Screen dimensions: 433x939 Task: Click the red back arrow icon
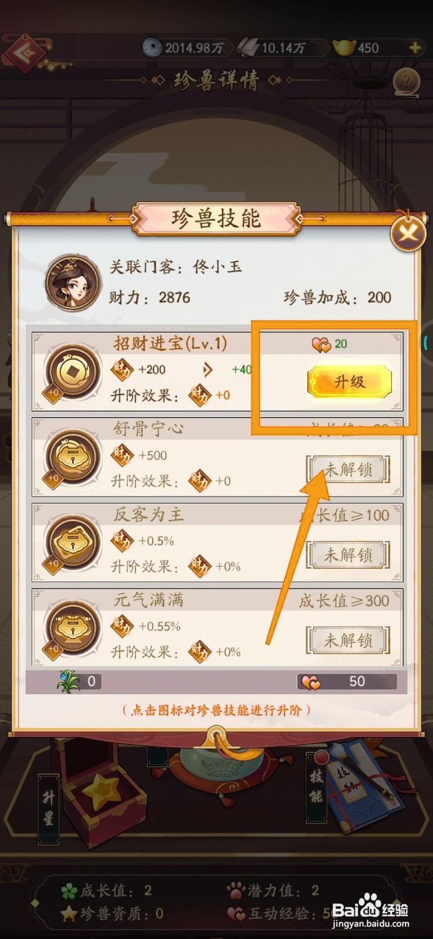tap(25, 53)
